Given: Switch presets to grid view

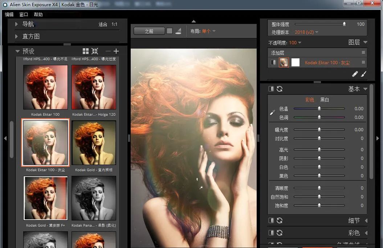Looking at the screenshot, I should click(x=85, y=51).
